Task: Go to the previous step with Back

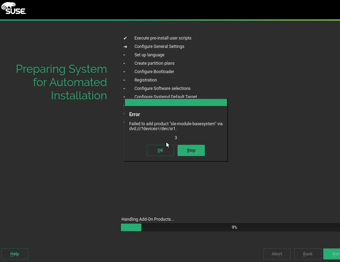Action: 307,254
